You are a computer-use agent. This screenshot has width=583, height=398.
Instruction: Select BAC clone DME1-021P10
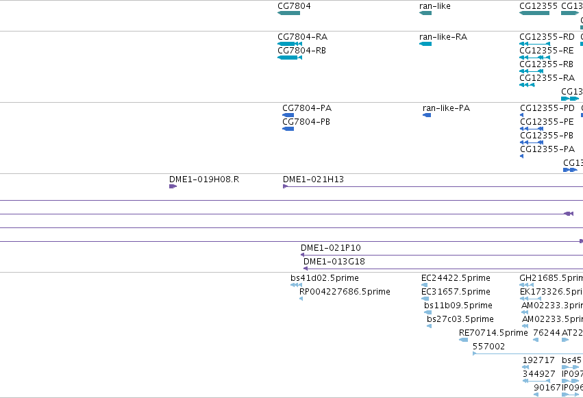(442, 255)
